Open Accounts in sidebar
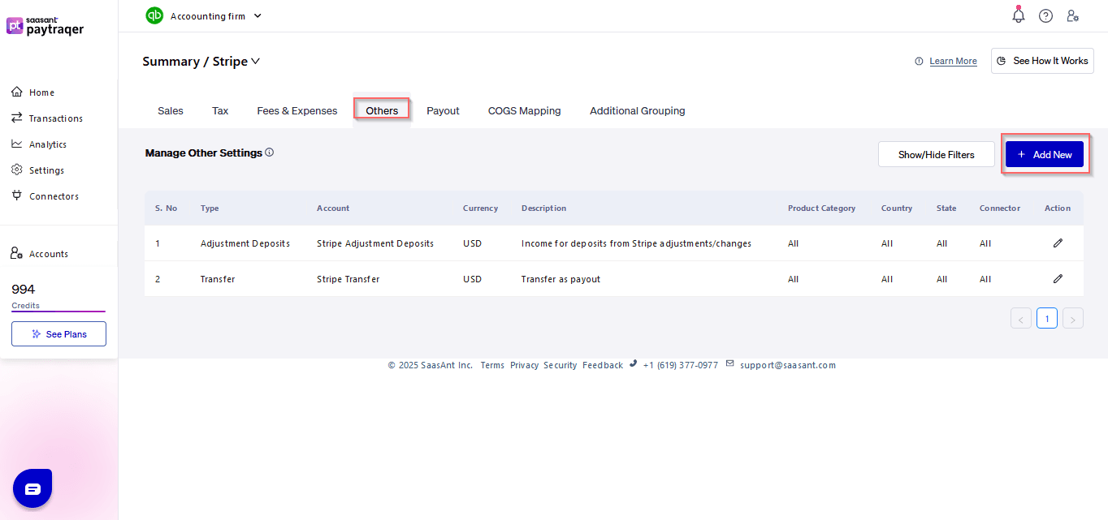 click(40, 254)
